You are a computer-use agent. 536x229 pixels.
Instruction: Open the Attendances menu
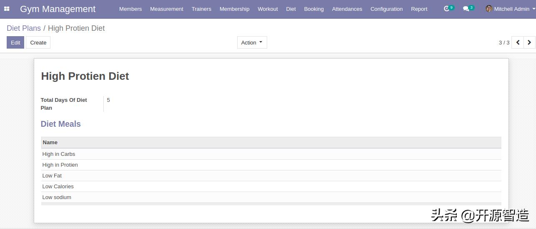(347, 9)
